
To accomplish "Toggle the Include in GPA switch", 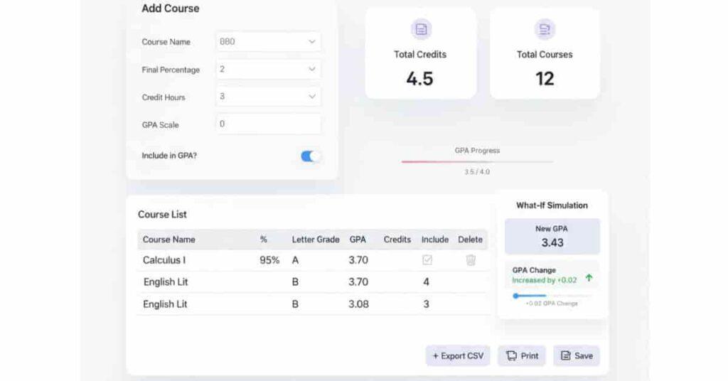I will pos(310,156).
